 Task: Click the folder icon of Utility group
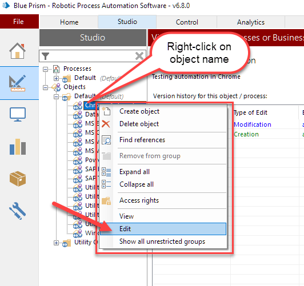point(66,243)
